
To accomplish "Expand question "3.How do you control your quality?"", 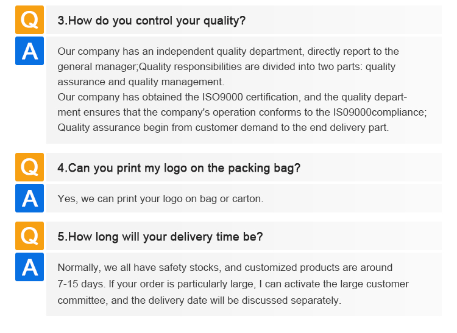I will (x=151, y=21).
